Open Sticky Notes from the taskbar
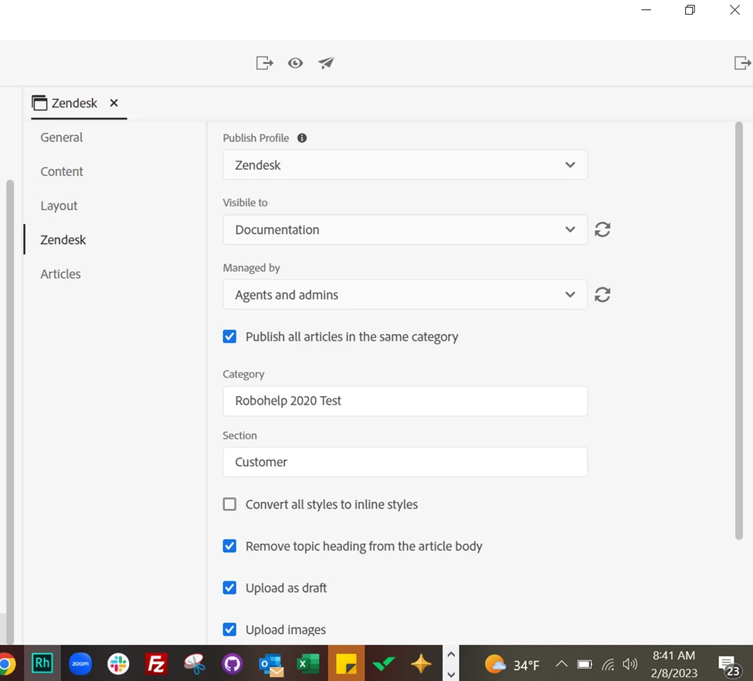This screenshot has width=753, height=681. [x=346, y=664]
